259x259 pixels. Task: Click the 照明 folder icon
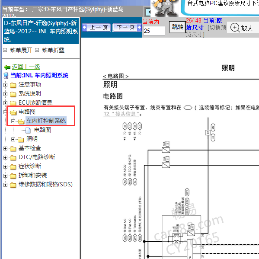(x=21, y=140)
